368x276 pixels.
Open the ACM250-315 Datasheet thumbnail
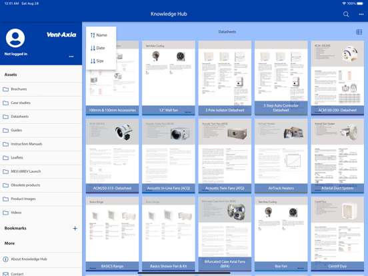point(112,156)
